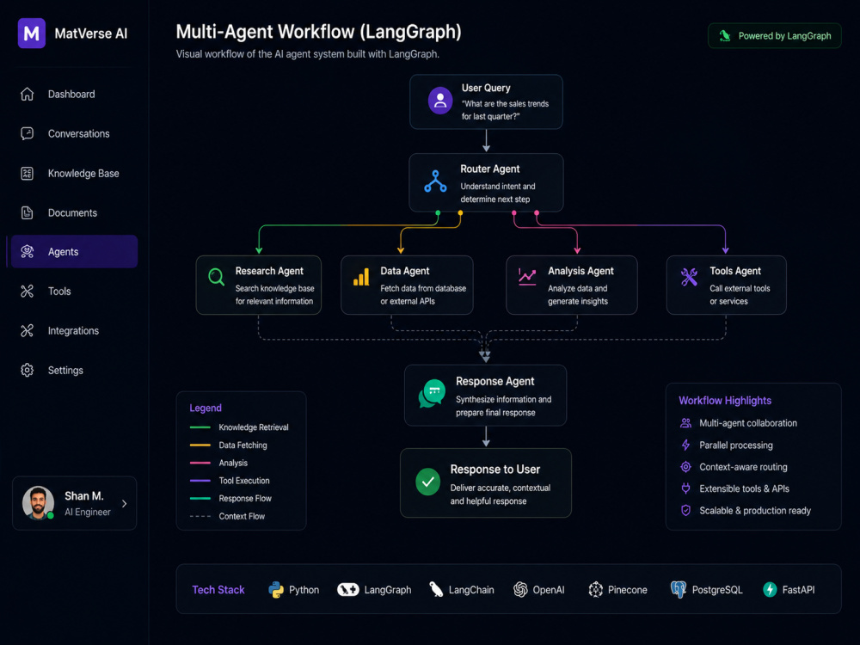Click the LangGraph logo in Tech Stack
860x645 pixels.
(x=347, y=590)
